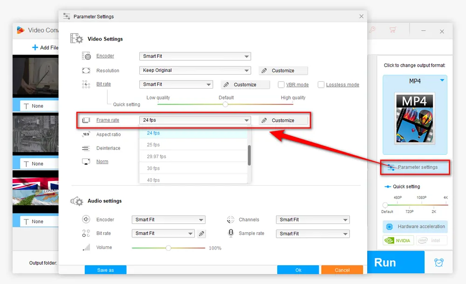Open the audio Channels dropdown
Image resolution: width=466 pixels, height=284 pixels.
pos(312,220)
